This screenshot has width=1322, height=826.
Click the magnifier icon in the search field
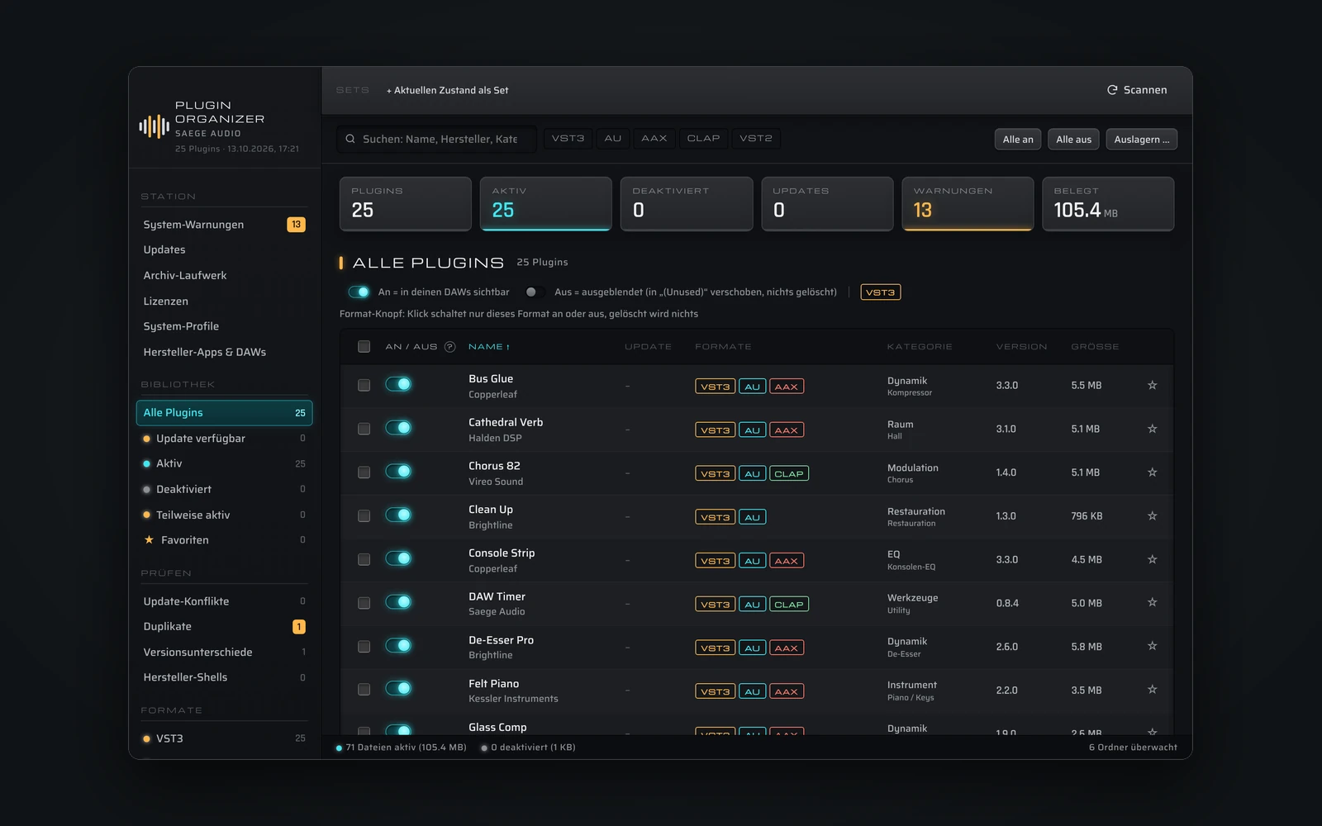(x=350, y=139)
